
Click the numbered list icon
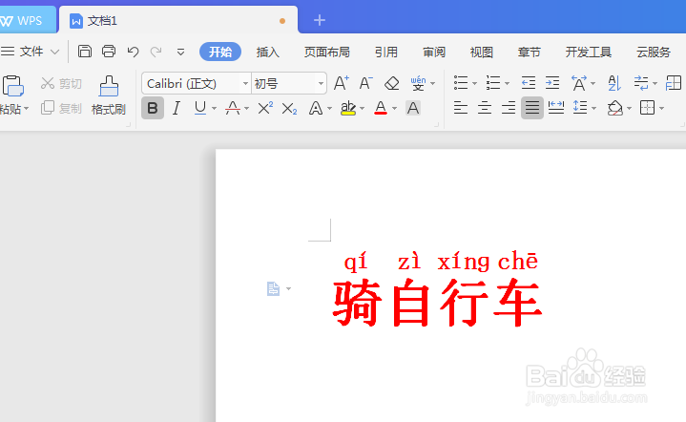493,83
